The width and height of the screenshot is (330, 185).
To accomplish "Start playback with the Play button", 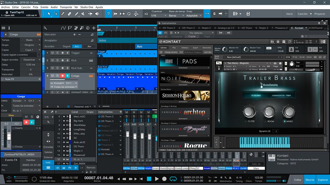I will pos(157,179).
